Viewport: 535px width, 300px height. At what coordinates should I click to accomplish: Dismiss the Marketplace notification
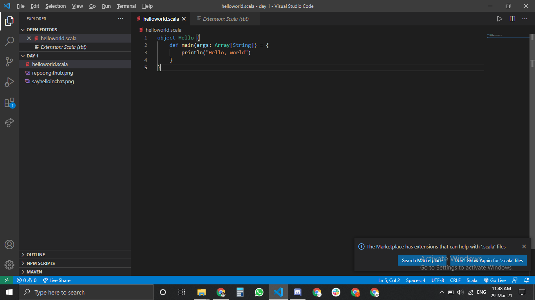tap(524, 246)
